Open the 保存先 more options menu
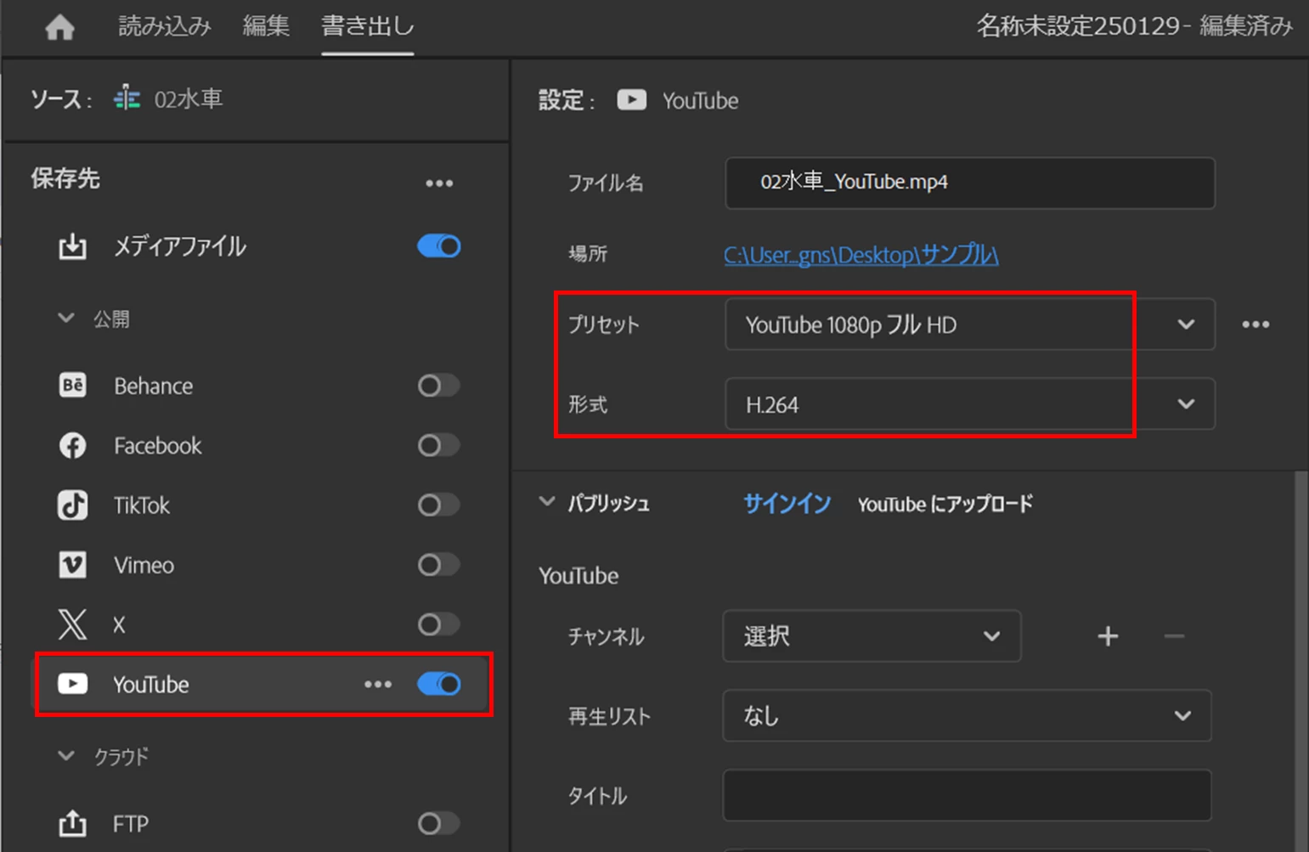Viewport: 1309px width, 852px height. [439, 183]
